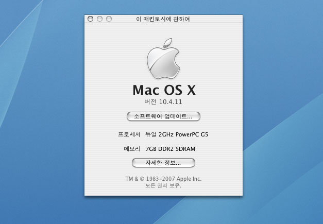Screen dimensions: 323x224
Task: Click the window title 이 매킨토시에 관하여
Action: 163,19
